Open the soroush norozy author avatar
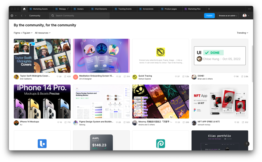Viewport: 262px width, 162px height. tap(194, 123)
